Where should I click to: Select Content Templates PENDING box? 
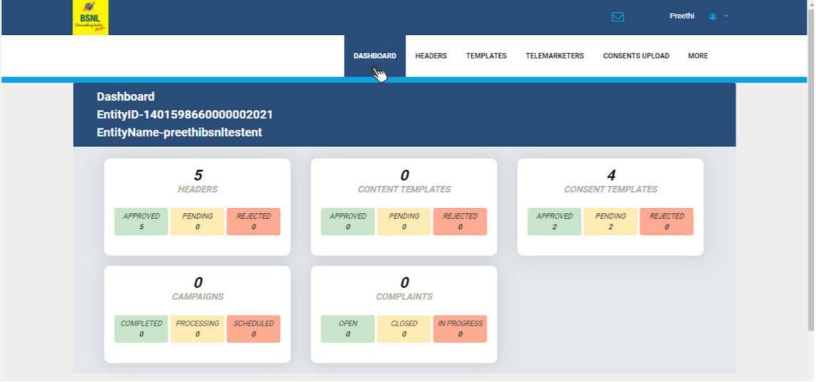(404, 222)
